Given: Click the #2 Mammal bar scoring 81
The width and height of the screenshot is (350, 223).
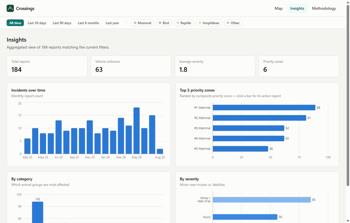Looking at the screenshot, I should (259, 118).
